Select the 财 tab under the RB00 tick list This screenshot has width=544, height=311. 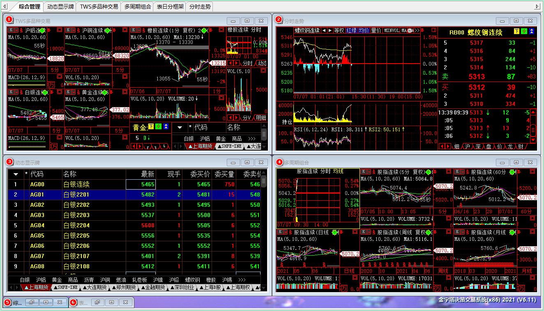coord(521,146)
